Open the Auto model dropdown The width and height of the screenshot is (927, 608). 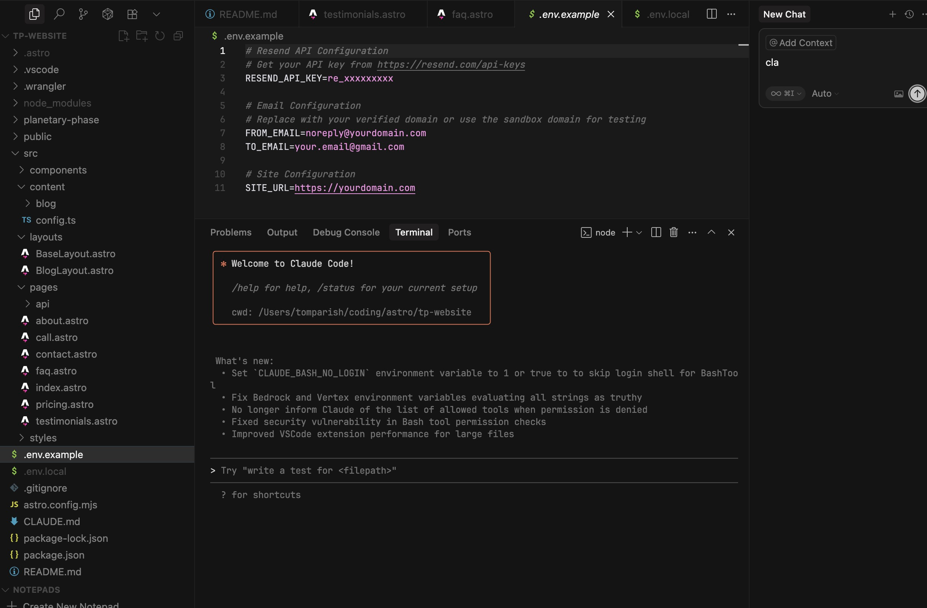825,93
